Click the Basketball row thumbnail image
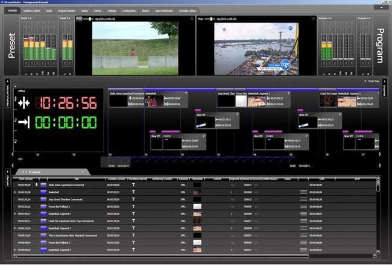 coord(197,192)
